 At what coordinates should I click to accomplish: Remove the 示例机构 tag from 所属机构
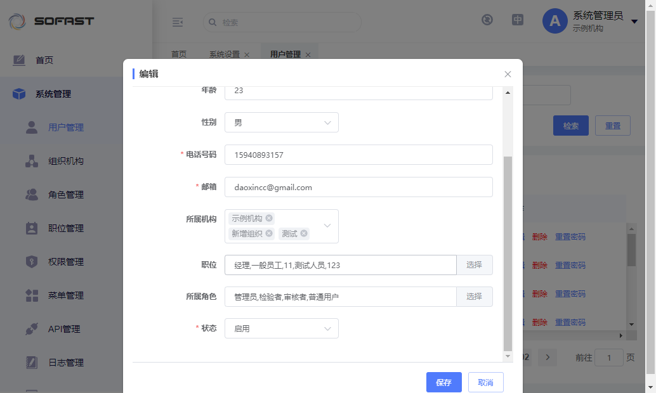tap(269, 218)
